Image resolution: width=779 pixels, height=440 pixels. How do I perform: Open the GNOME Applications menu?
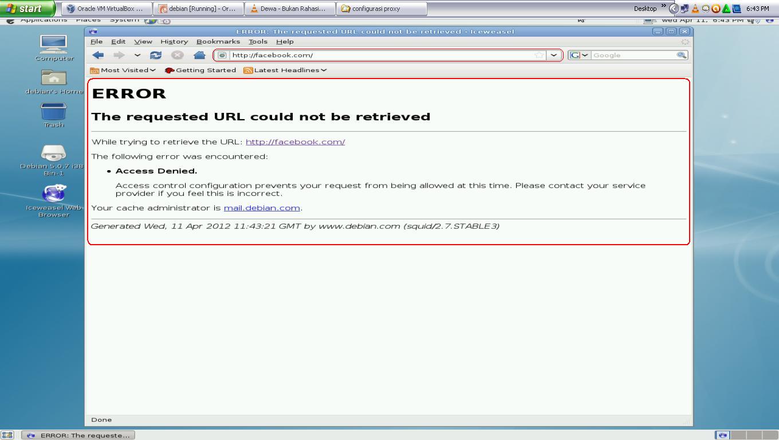click(44, 20)
